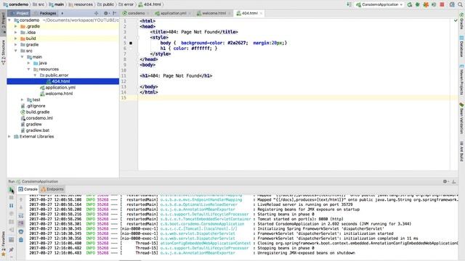This screenshot has width=465, height=261.
Task: Open the Project panel gear settings
Action: click(x=106, y=13)
